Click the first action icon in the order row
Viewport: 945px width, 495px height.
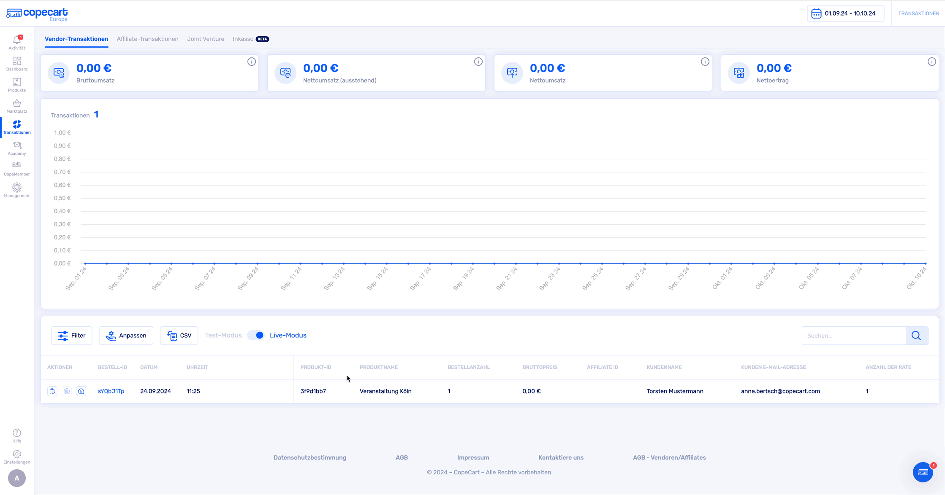(x=52, y=391)
